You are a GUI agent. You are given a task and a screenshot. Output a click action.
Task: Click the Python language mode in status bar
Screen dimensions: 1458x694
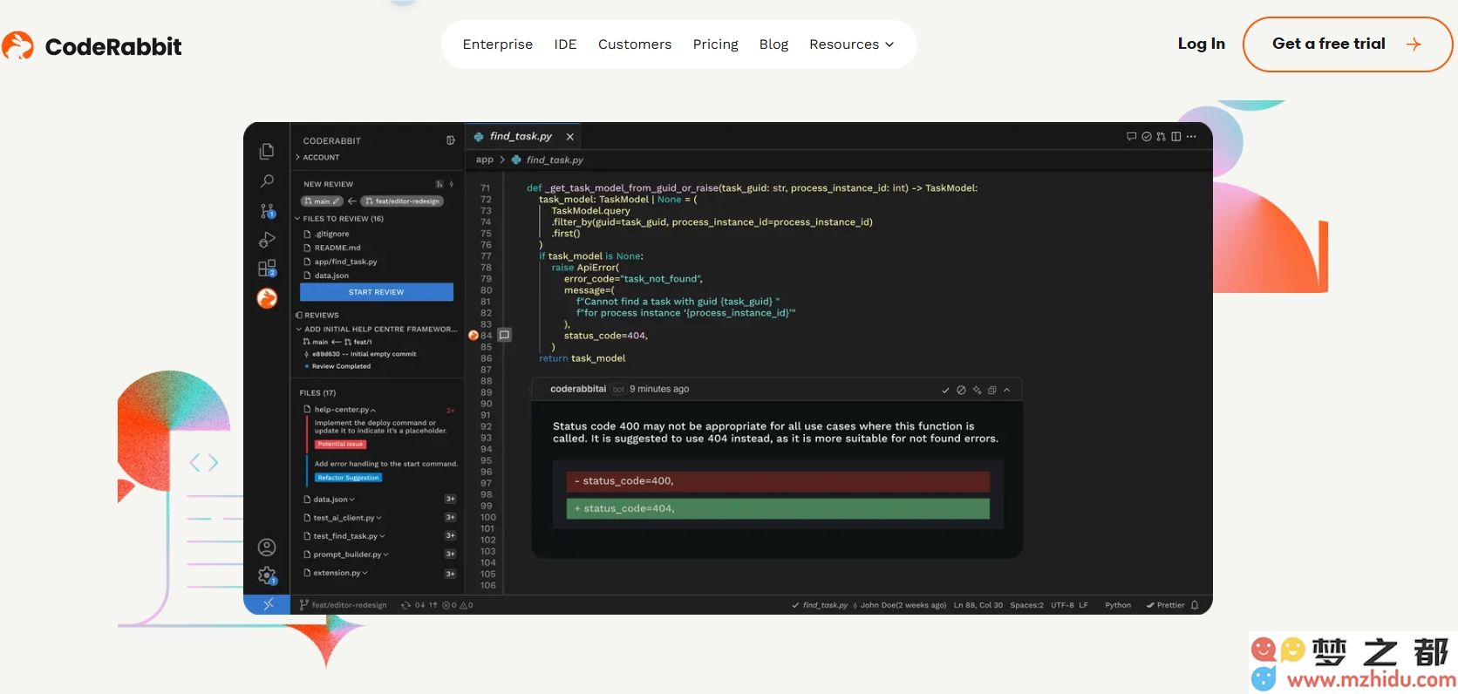1118,605
